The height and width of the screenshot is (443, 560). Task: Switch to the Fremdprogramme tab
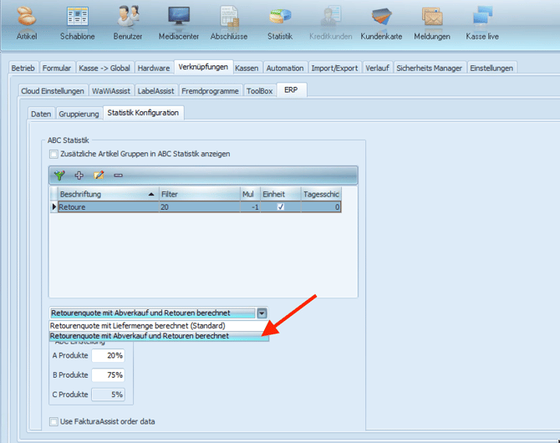tap(210, 91)
